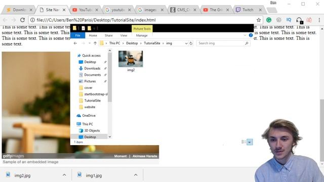Switch to large icons view in Explorer
The height and width of the screenshot is (182, 324).
(250, 142)
